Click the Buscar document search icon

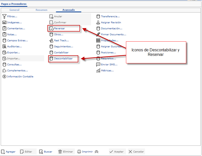pos(41,152)
